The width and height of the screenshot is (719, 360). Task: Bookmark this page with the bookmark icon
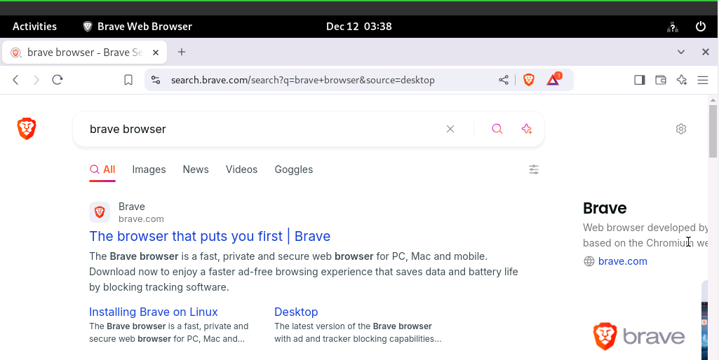click(128, 80)
